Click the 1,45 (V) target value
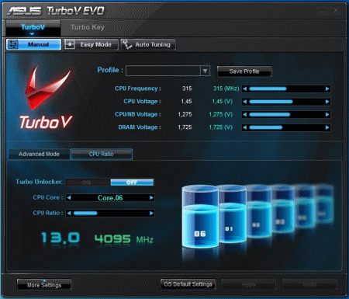Image resolution: width=349 pixels, height=299 pixels. [x=222, y=102]
